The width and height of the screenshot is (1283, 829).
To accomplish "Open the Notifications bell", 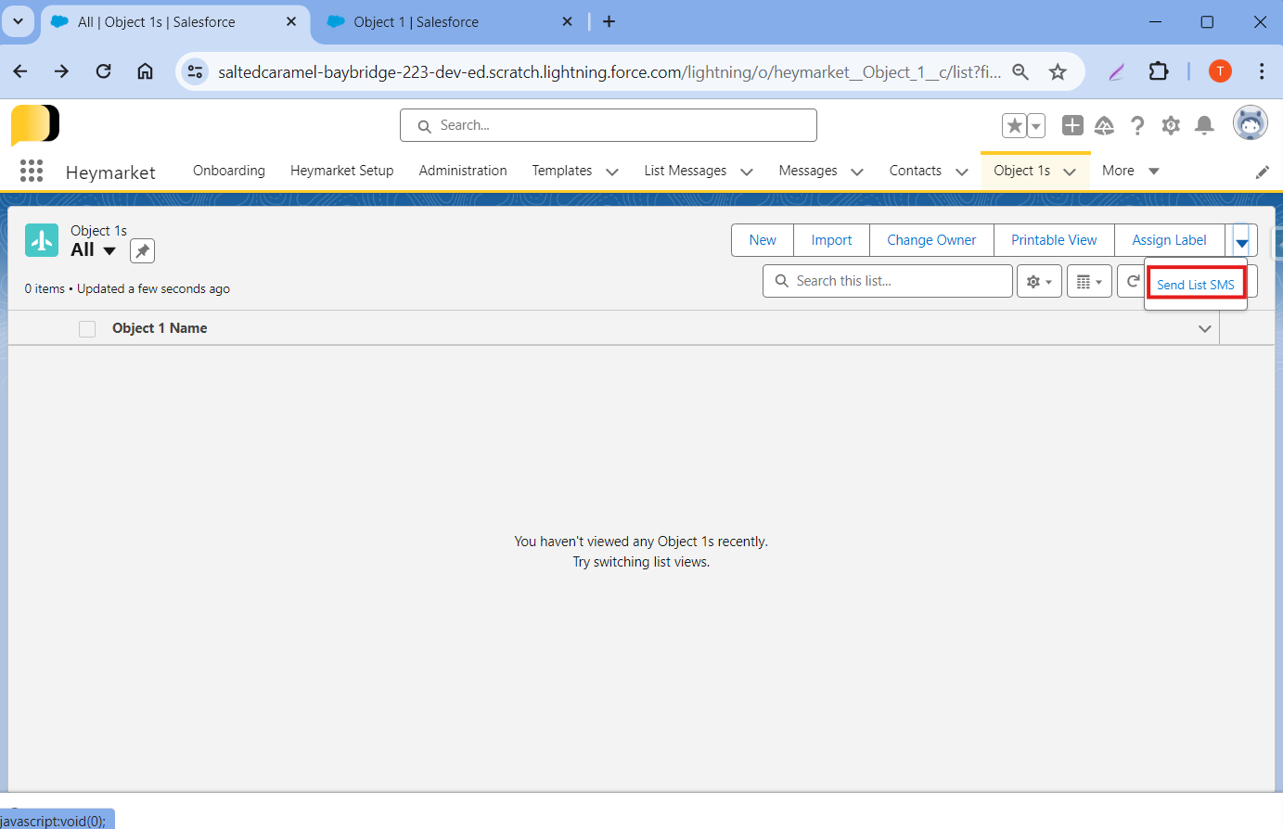I will click(1204, 125).
